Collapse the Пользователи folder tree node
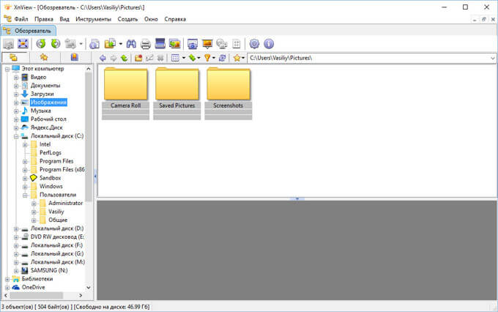 point(24,195)
